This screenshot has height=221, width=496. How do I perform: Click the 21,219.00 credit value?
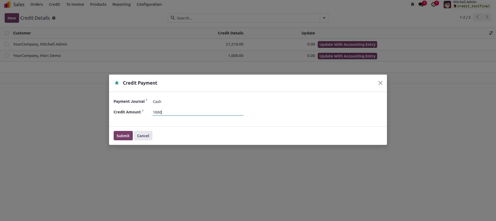click(235, 44)
